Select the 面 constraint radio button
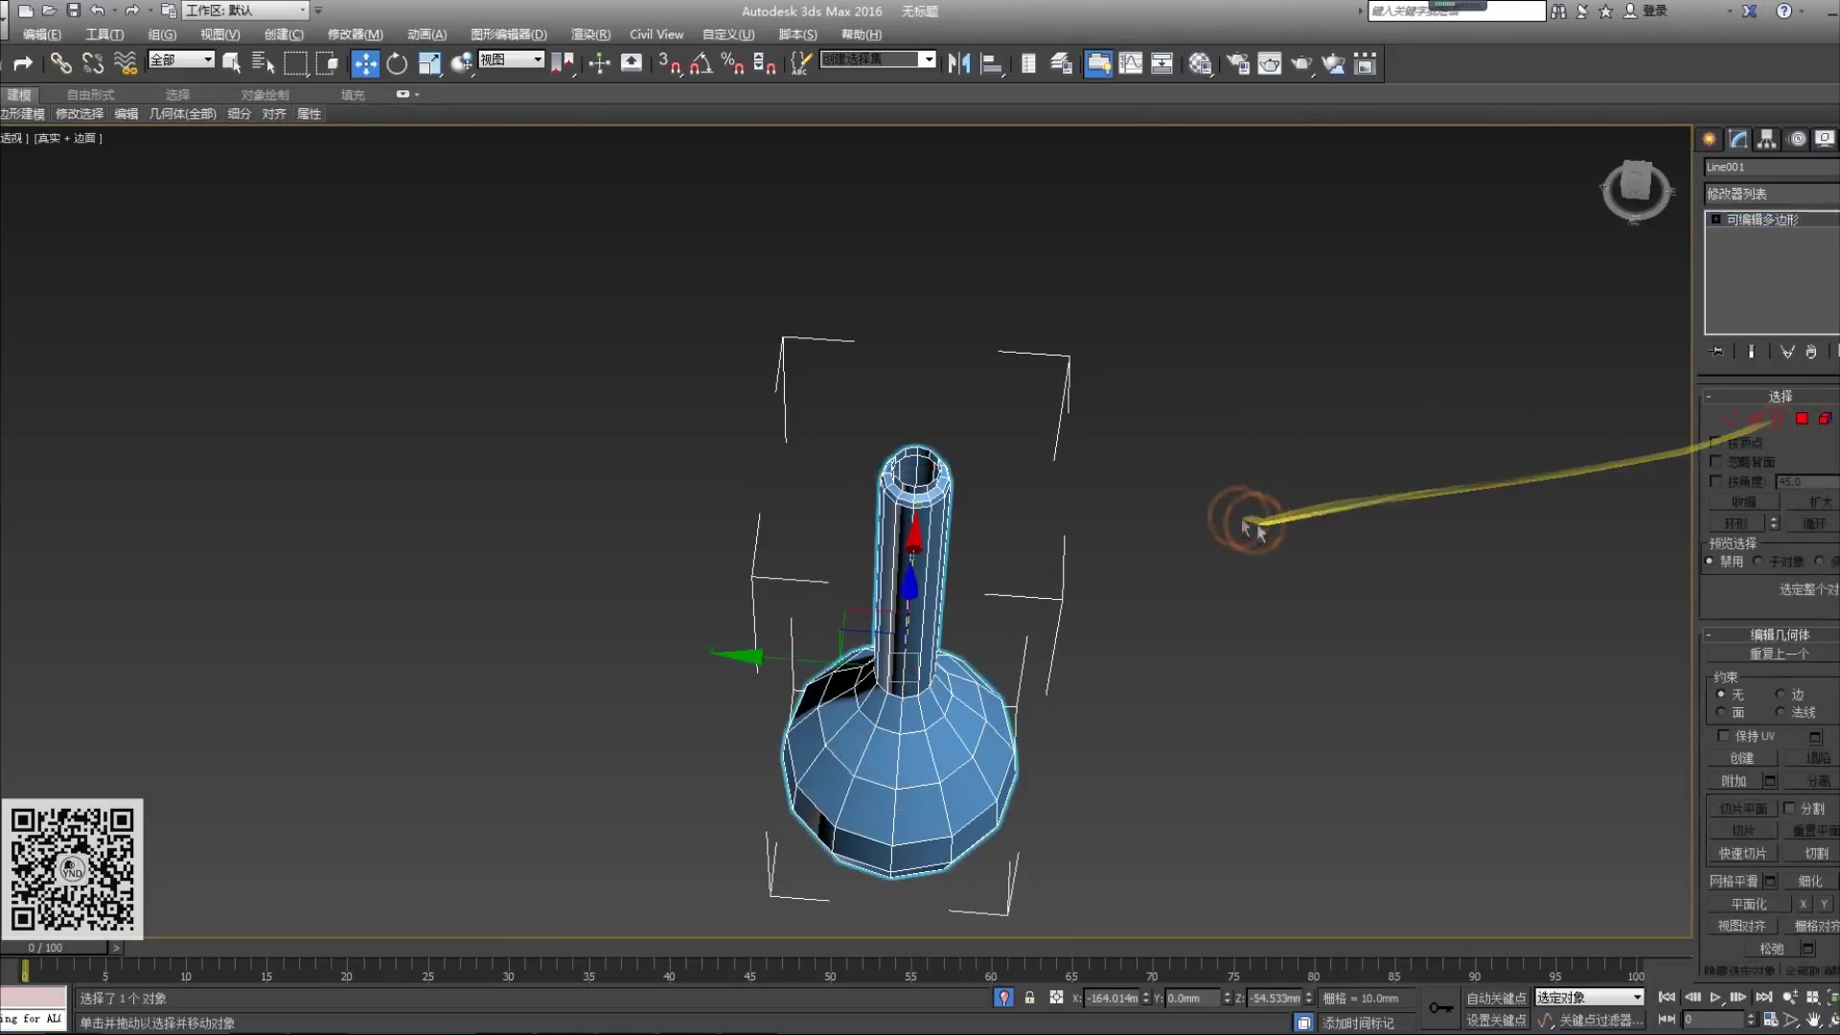1840x1035 pixels. coord(1721,712)
